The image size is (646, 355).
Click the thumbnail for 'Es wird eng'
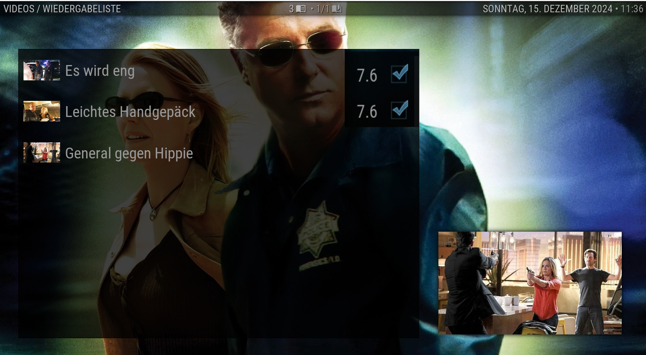tap(42, 70)
